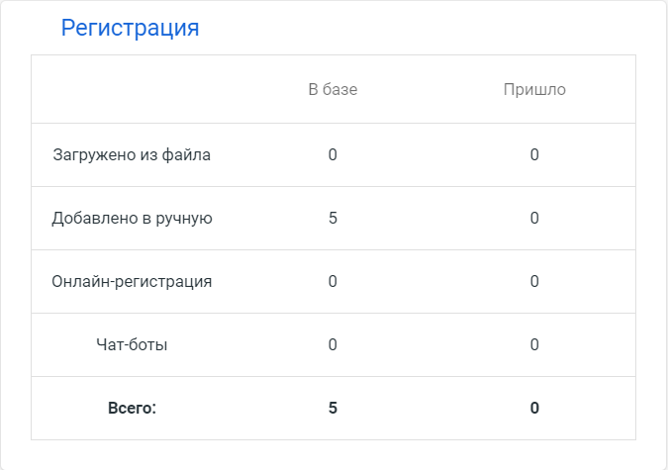This screenshot has height=470, width=668.
Task: Select В базе value for Чат-боты
Action: point(333,344)
